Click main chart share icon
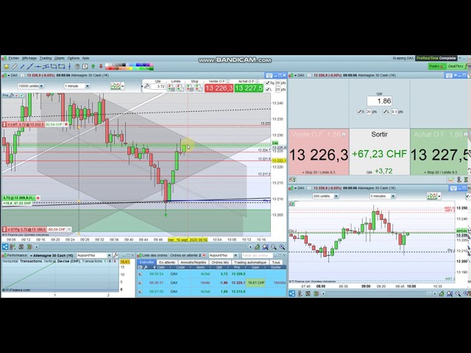 5,247
